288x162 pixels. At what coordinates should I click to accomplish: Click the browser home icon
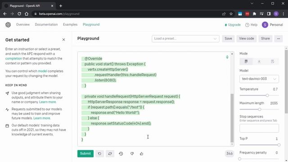[x=27, y=14]
